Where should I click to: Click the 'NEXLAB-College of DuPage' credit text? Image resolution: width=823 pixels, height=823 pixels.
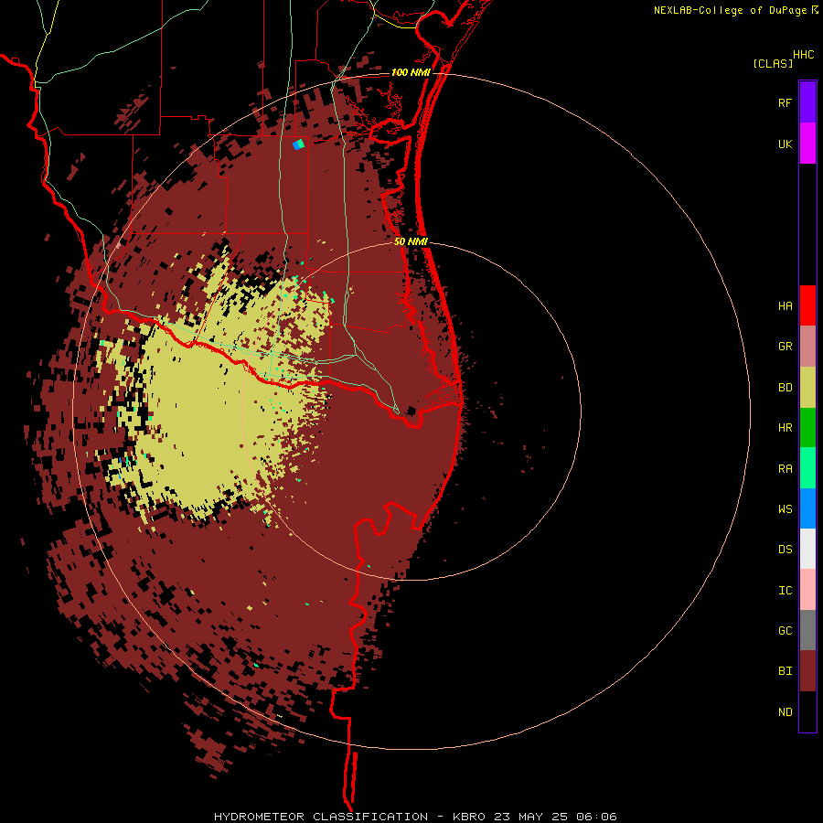click(730, 10)
